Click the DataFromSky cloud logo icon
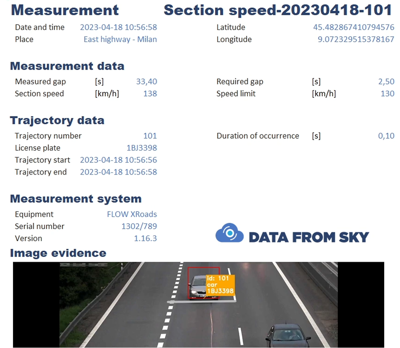 tap(229, 233)
